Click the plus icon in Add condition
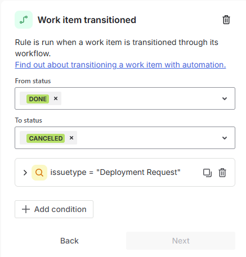This screenshot has height=257, width=246. tap(26, 209)
